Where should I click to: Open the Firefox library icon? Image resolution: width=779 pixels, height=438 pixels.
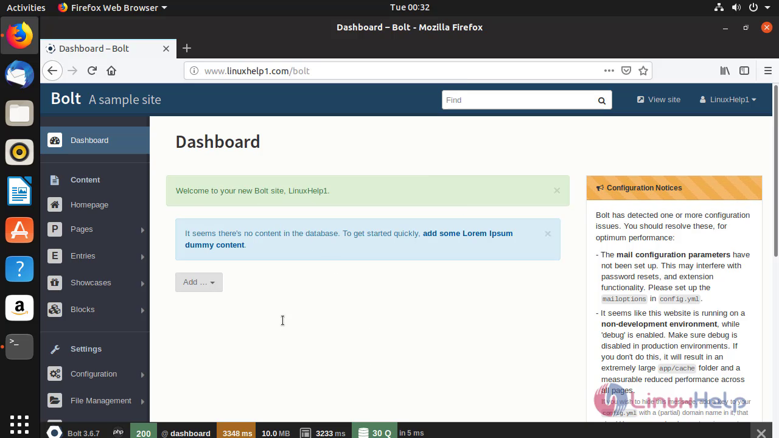pyautogui.click(x=725, y=71)
